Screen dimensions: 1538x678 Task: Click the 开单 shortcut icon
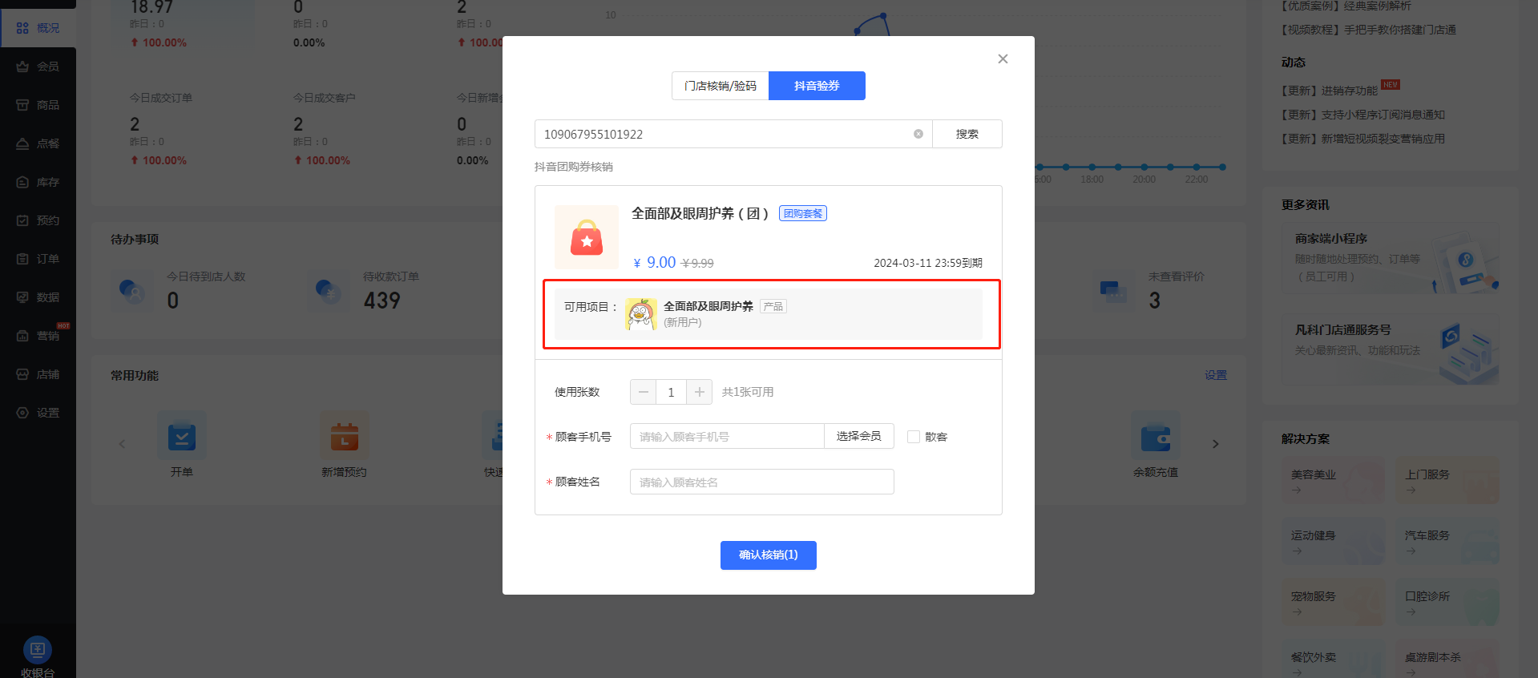pyautogui.click(x=182, y=437)
